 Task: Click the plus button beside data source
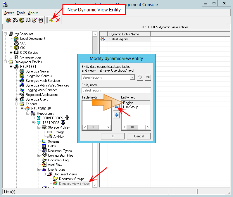pyautogui.click(x=140, y=77)
